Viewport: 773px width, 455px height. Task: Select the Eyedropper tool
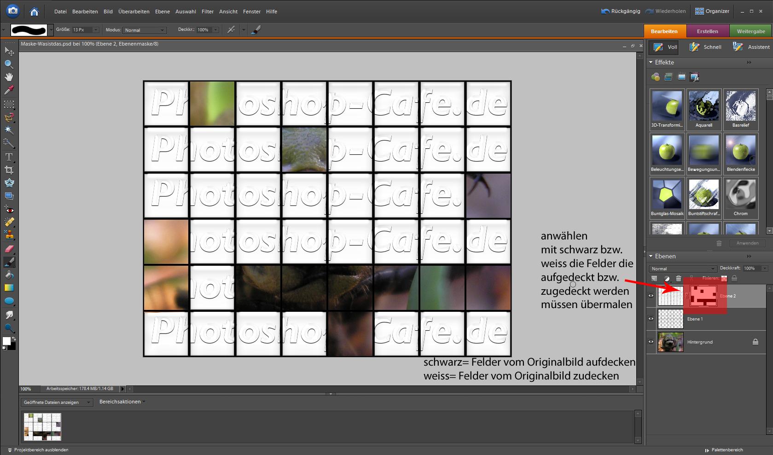coord(9,90)
